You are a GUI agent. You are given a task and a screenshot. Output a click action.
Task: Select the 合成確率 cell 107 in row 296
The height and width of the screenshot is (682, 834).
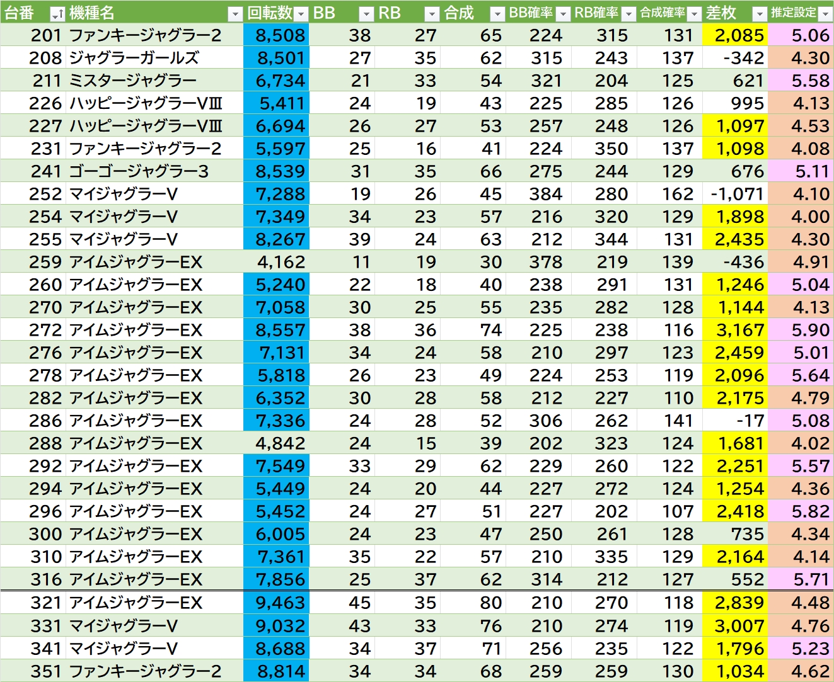tap(669, 511)
